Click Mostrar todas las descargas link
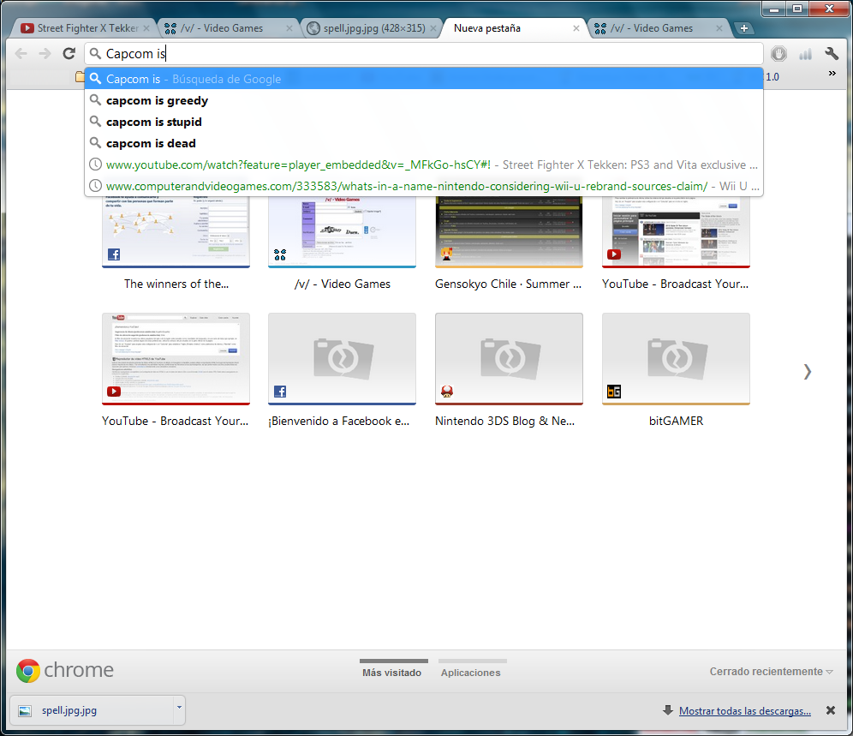This screenshot has width=853, height=736. coord(745,710)
